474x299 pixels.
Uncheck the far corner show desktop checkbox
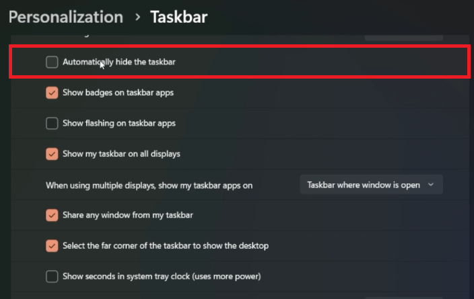pyautogui.click(x=52, y=246)
